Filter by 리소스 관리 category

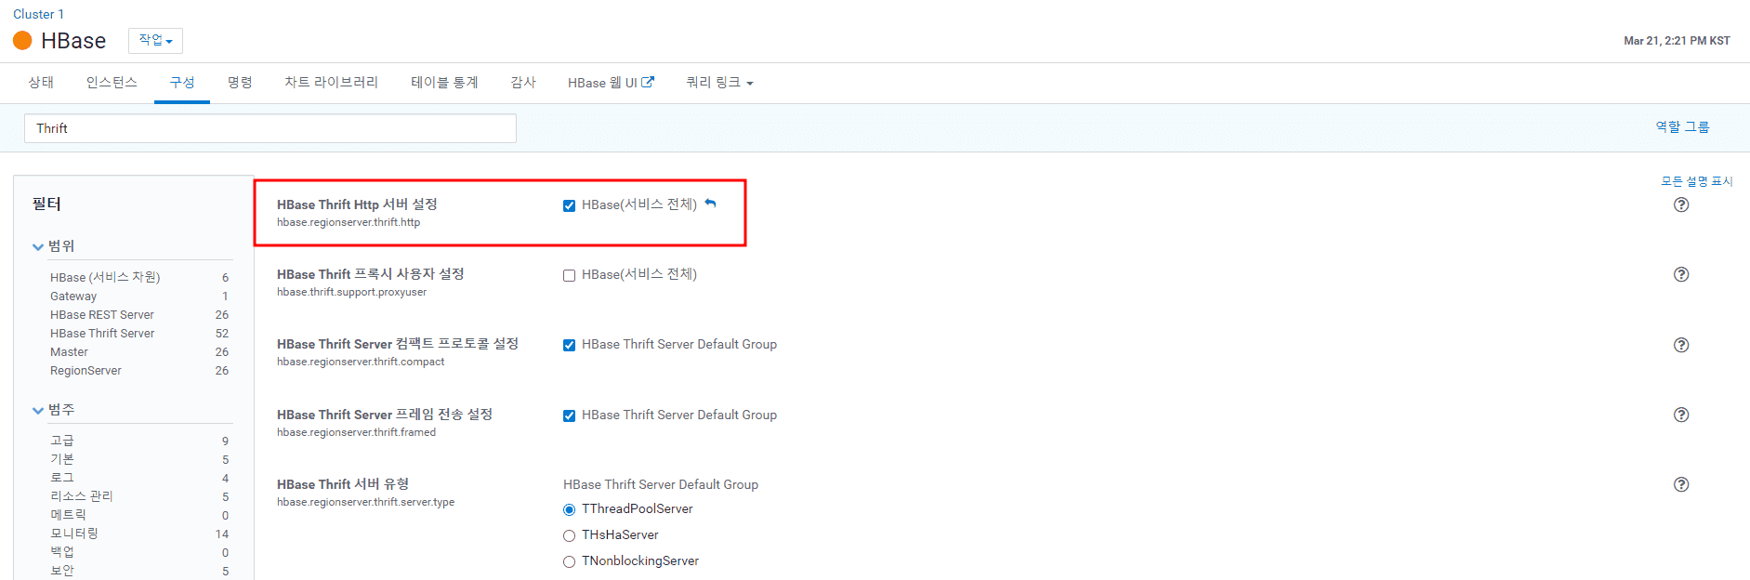point(82,496)
